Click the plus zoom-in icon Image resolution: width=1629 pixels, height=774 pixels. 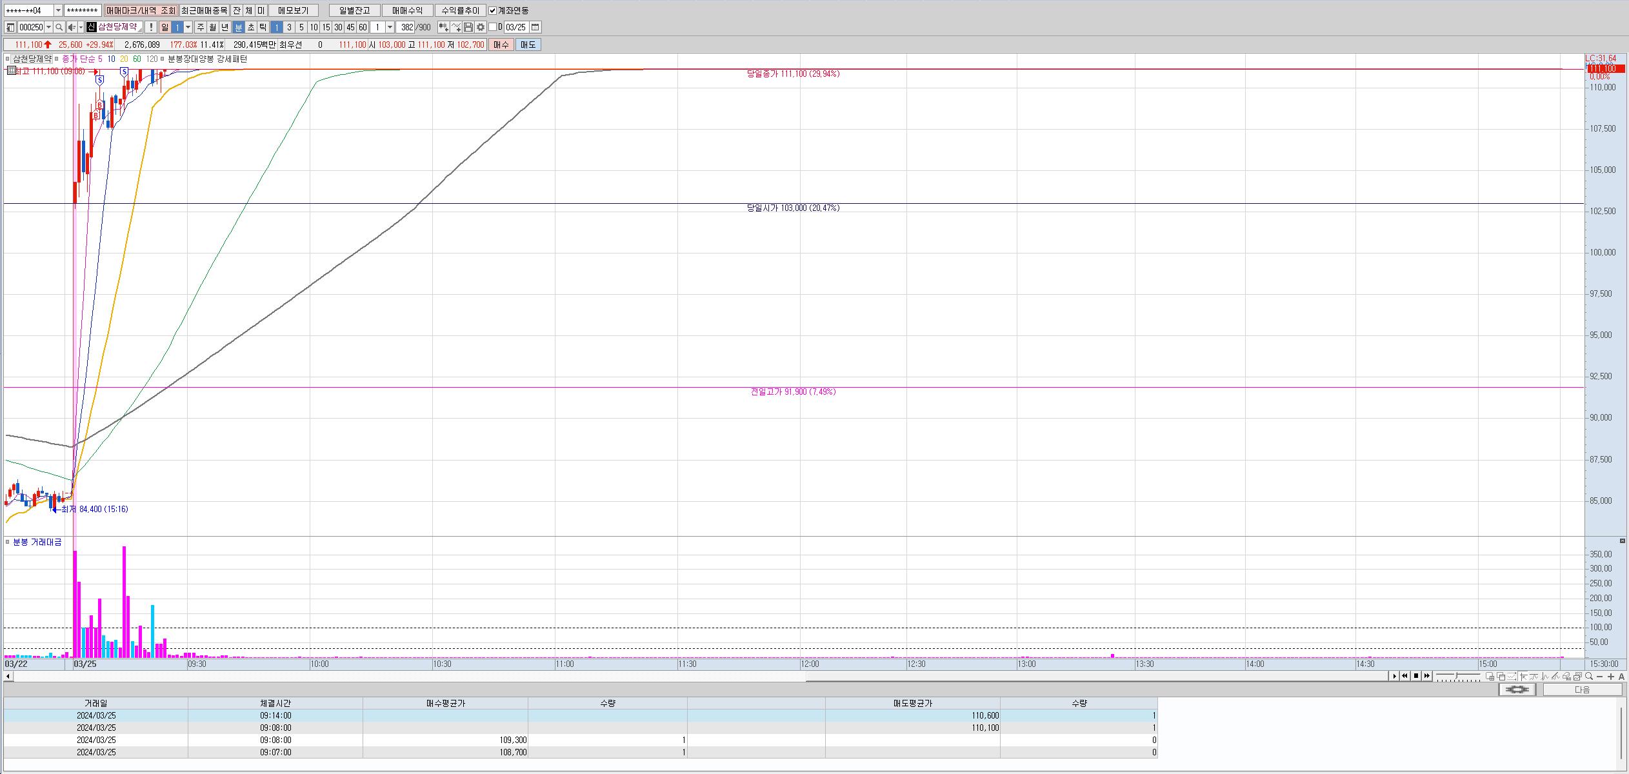pyautogui.click(x=1610, y=676)
